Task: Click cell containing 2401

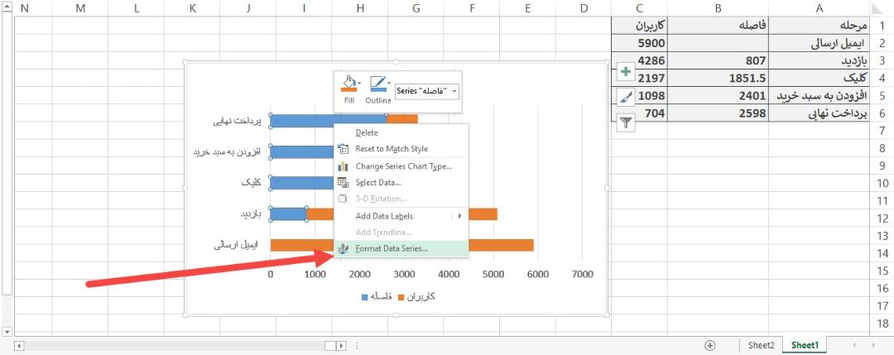Action: coord(718,96)
